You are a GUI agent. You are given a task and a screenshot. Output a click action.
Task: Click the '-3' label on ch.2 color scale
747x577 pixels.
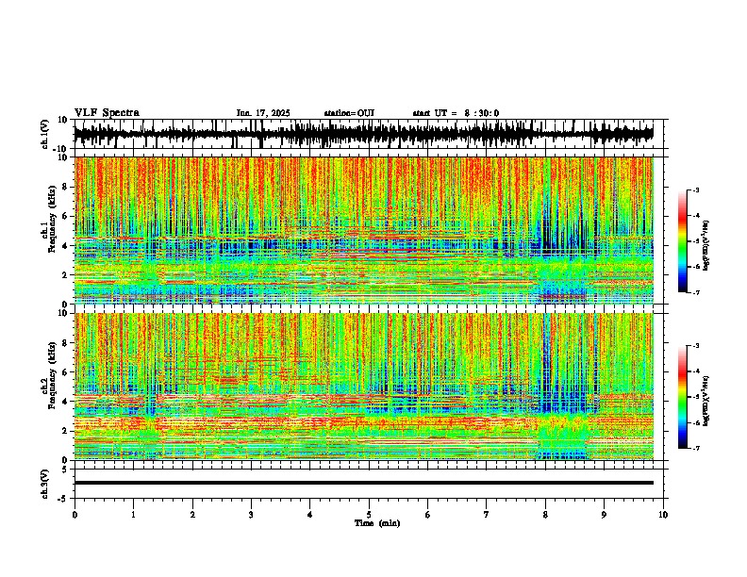click(x=696, y=346)
